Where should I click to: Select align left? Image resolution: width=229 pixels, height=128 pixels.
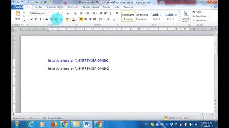point(81,19)
